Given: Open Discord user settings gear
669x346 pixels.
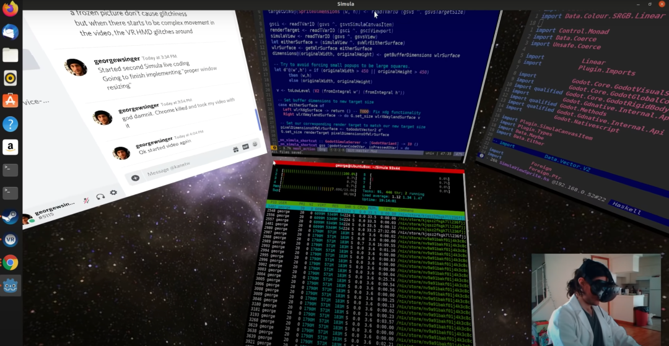Looking at the screenshot, I should [x=113, y=192].
